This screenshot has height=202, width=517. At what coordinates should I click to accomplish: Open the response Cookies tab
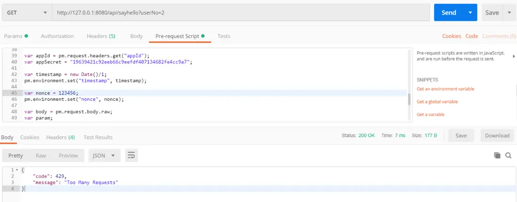click(x=30, y=137)
